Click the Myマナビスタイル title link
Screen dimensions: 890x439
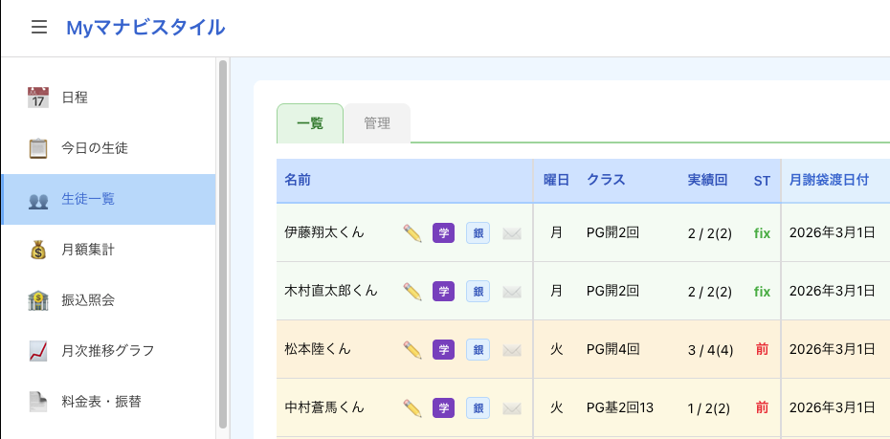coord(145,27)
